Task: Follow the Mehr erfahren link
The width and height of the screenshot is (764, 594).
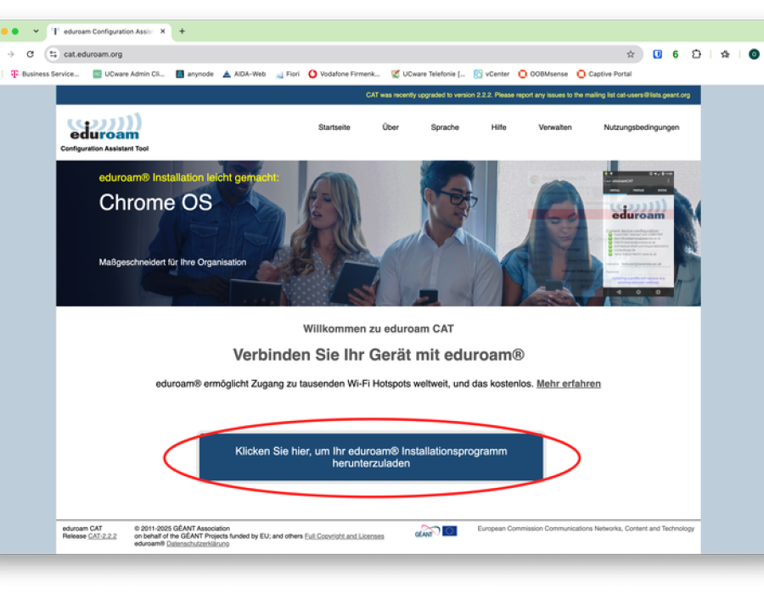Action: [569, 384]
